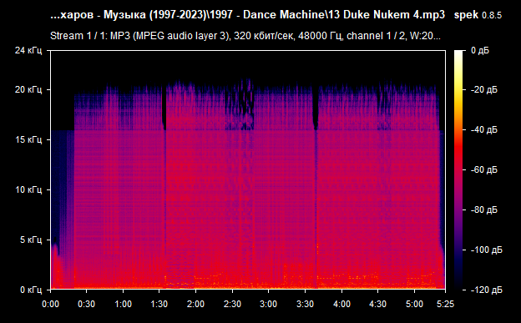This screenshot has height=323, width=521.
Task: Click the 15 кГц frequency axis label
Action: [29, 139]
